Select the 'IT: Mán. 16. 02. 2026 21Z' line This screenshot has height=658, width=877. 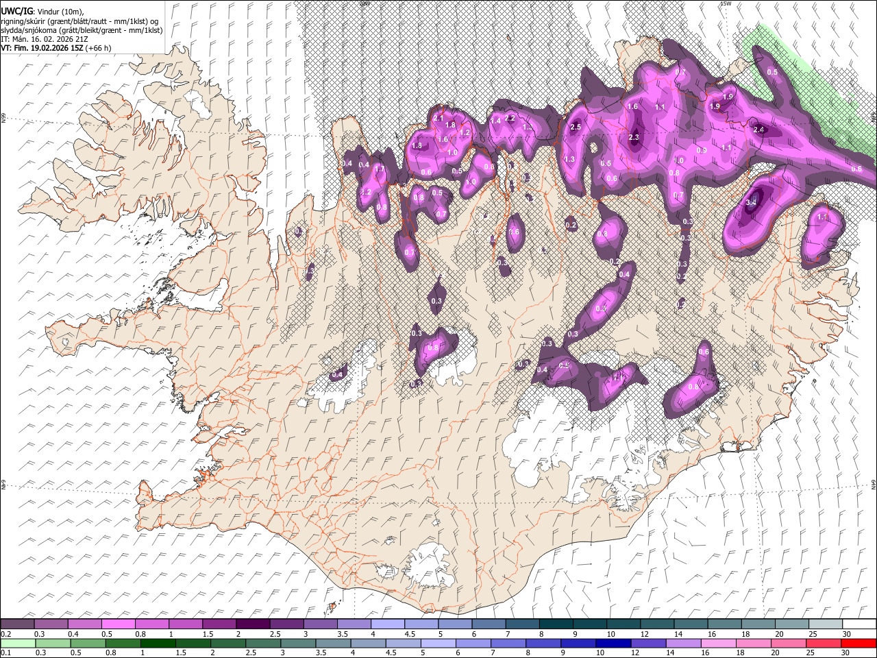[45, 39]
